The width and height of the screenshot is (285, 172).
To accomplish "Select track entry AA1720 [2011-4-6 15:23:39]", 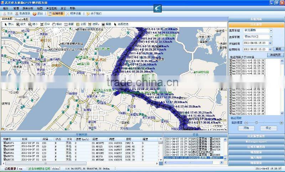I will [247, 60].
